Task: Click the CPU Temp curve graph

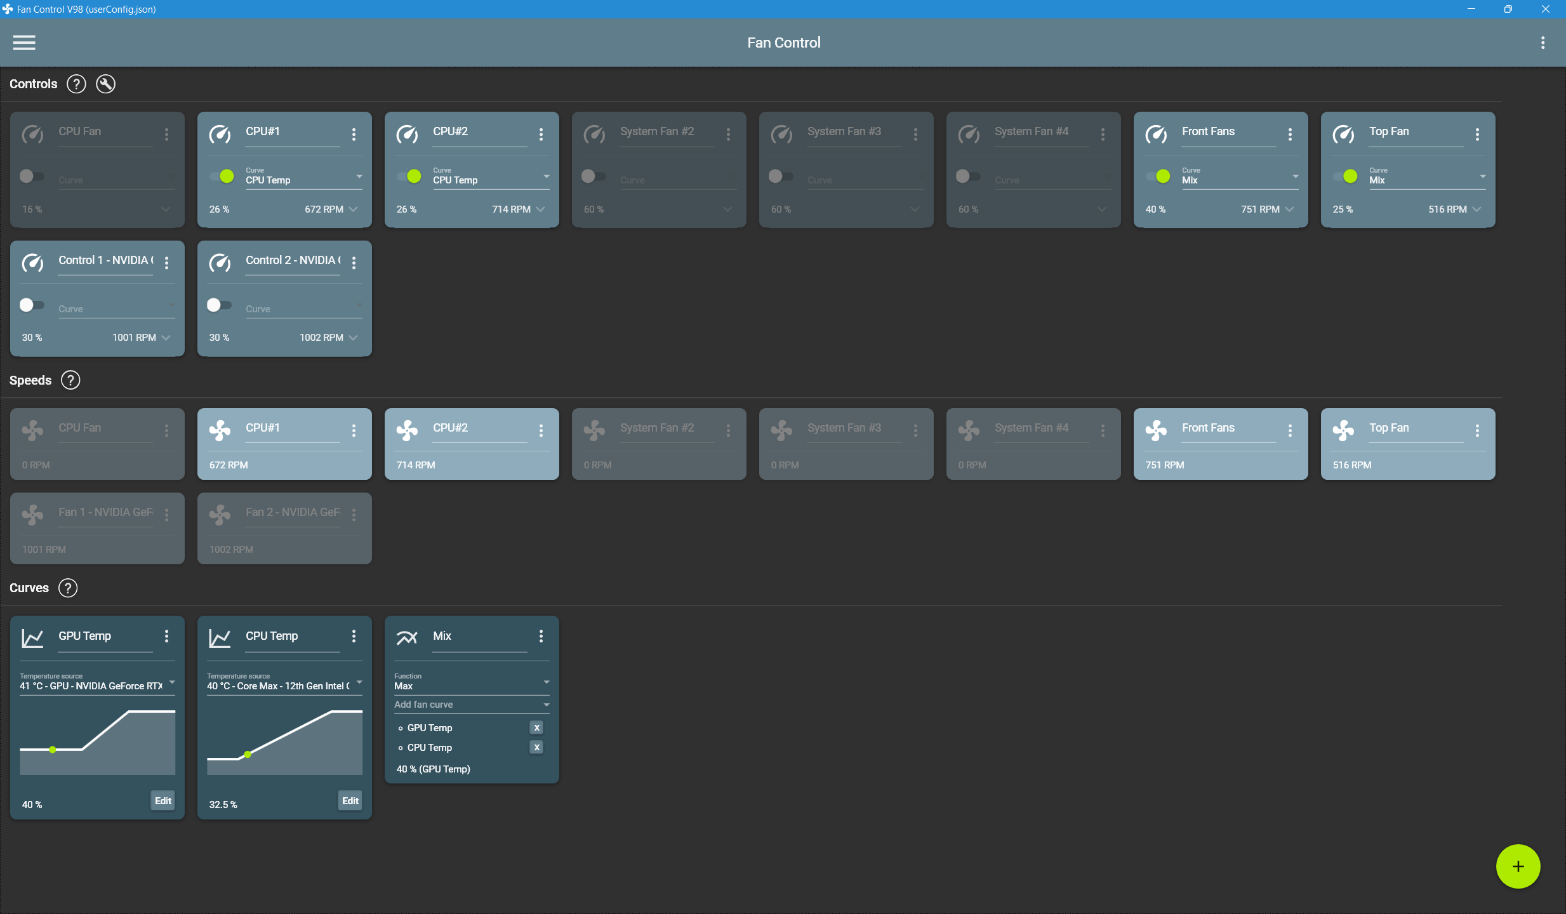Action: 284,743
